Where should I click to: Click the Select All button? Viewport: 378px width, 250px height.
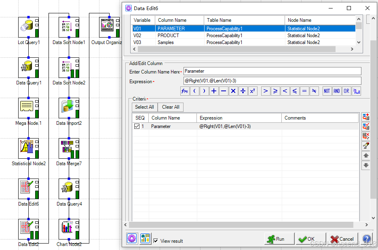[144, 107]
